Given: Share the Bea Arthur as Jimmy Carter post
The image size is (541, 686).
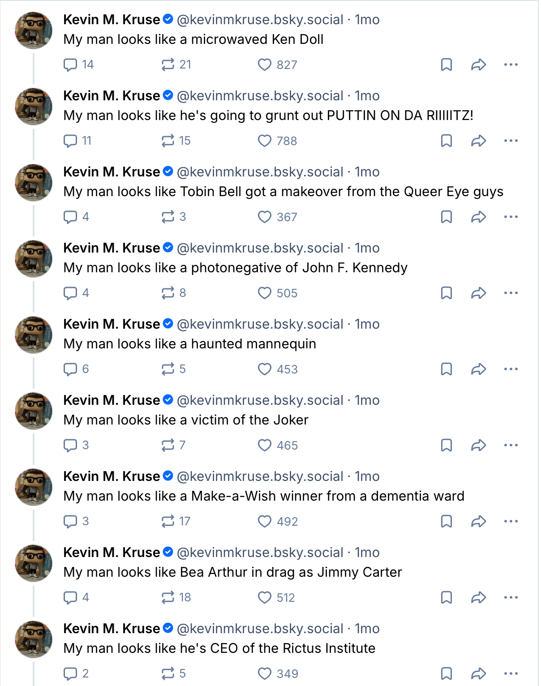Looking at the screenshot, I should click(x=478, y=598).
